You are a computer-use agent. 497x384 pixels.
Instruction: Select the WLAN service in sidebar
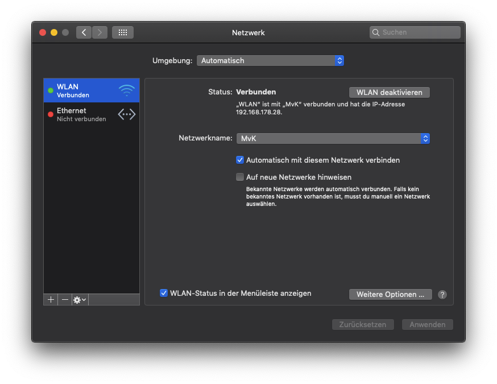[85, 90]
